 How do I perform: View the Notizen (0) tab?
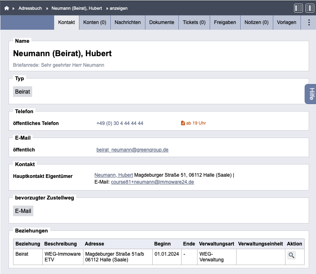(257, 22)
